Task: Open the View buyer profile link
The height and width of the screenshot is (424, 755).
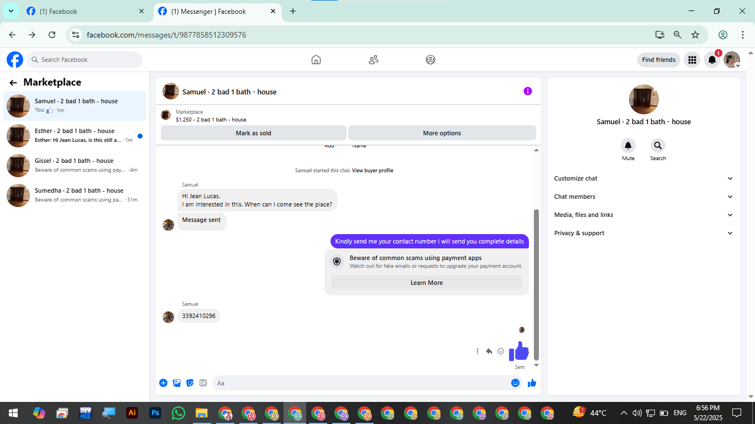Action: click(x=373, y=171)
